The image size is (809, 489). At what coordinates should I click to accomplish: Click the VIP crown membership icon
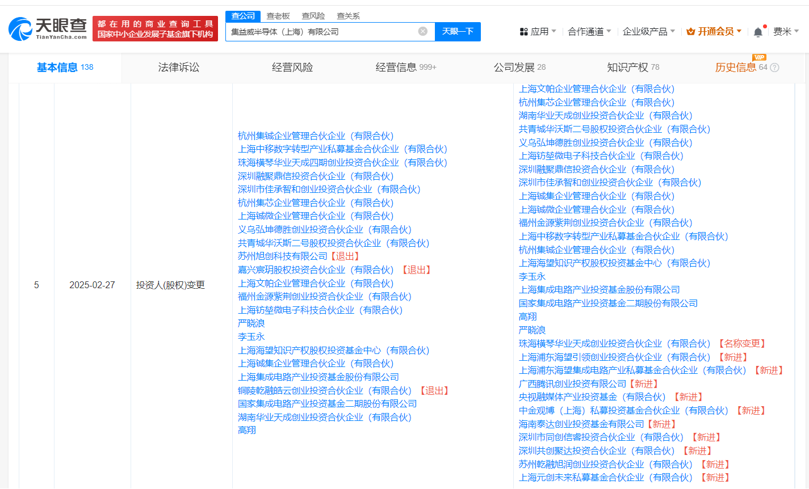(x=691, y=32)
